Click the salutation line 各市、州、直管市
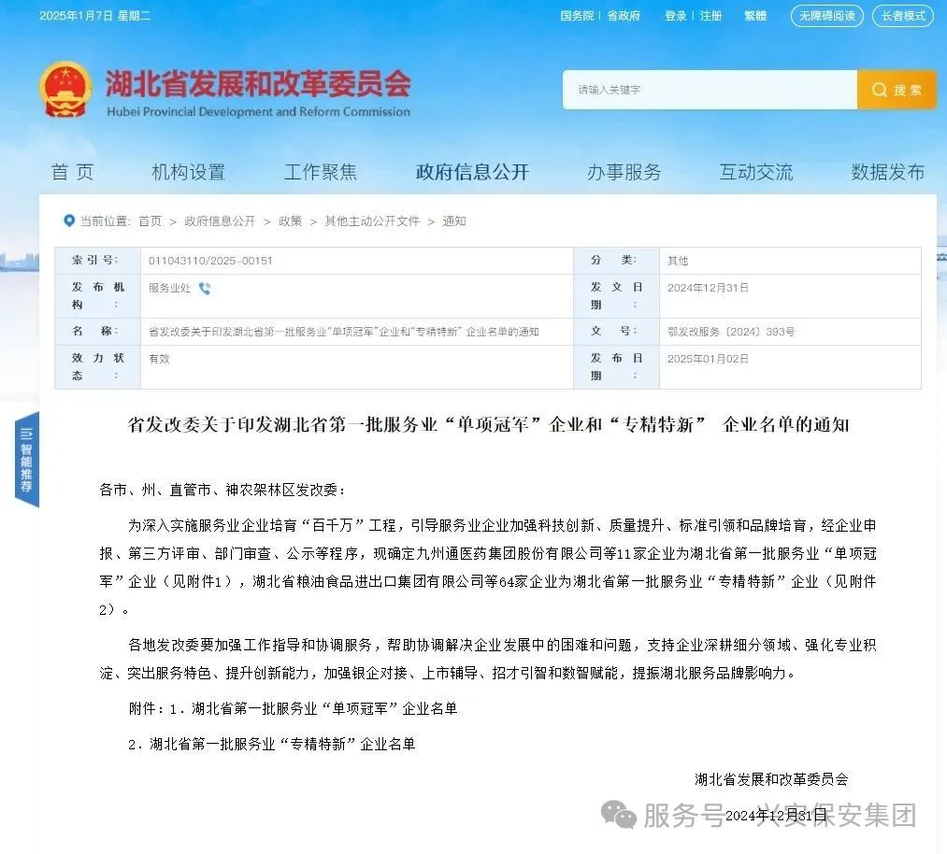The height and width of the screenshot is (854, 947). point(222,490)
